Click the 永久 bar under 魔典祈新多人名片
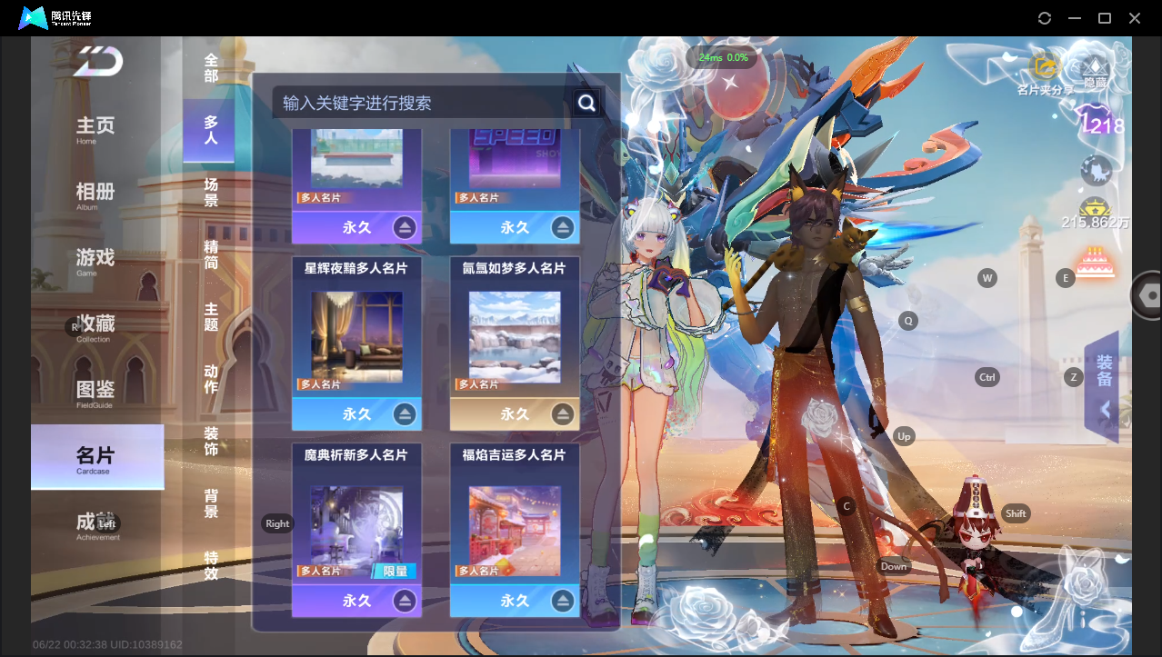Image resolution: width=1162 pixels, height=657 pixels. coord(356,601)
